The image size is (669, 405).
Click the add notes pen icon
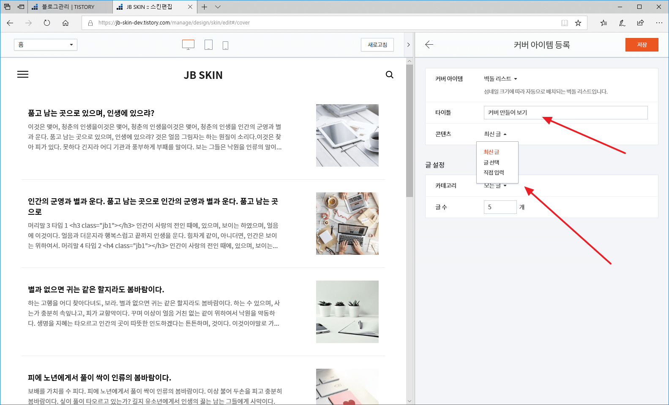click(622, 23)
